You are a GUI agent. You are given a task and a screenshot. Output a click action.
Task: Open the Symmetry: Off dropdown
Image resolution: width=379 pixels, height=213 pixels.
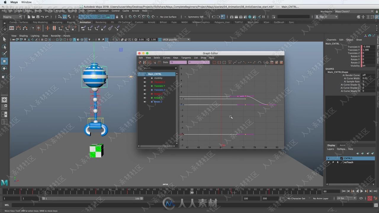click(x=195, y=17)
